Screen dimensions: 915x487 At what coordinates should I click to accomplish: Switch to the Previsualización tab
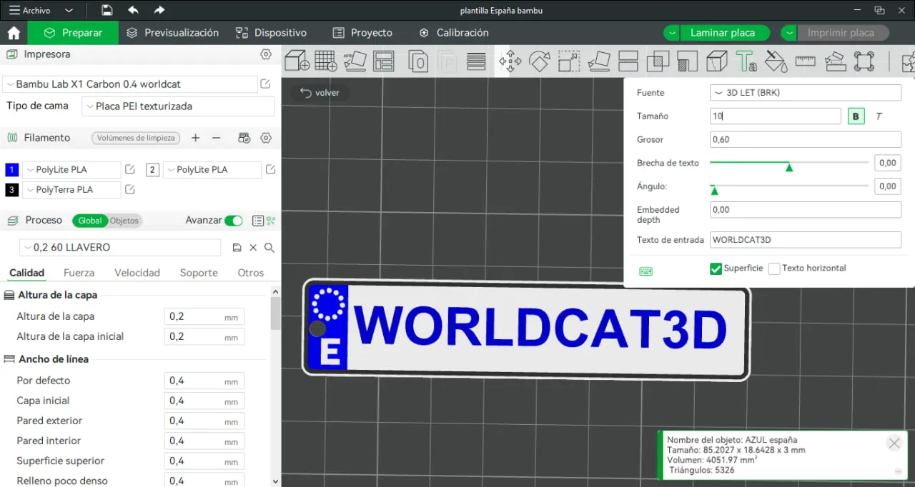(x=172, y=33)
